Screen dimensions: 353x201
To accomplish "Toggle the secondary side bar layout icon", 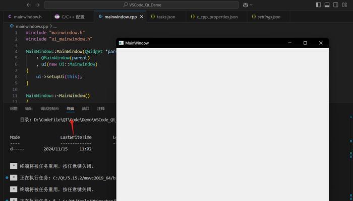I will 336,5.
